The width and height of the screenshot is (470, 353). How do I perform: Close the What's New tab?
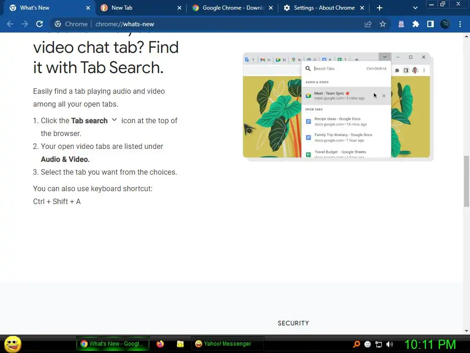tap(88, 8)
